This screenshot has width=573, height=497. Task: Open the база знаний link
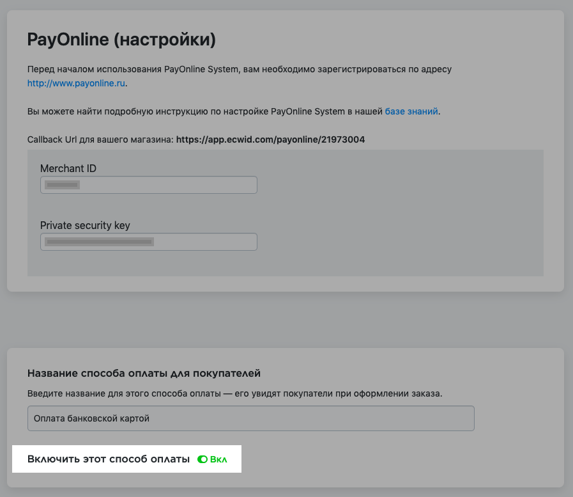point(411,111)
